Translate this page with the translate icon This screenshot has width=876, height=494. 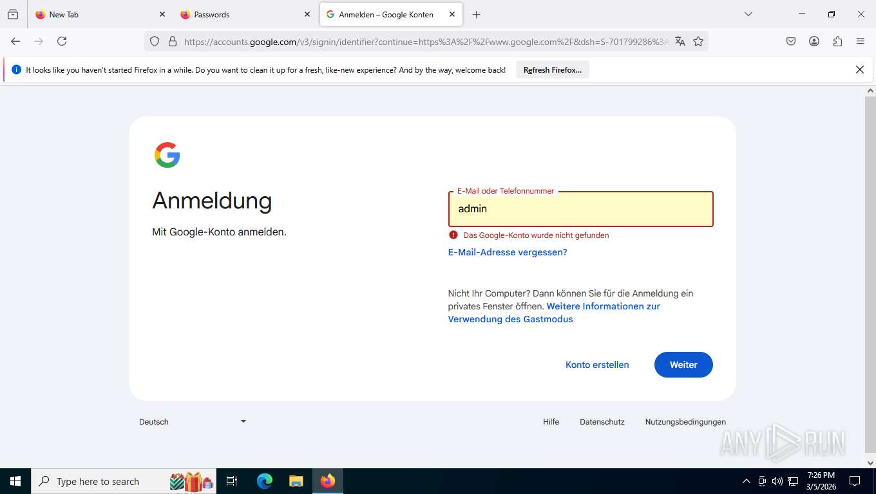(680, 41)
